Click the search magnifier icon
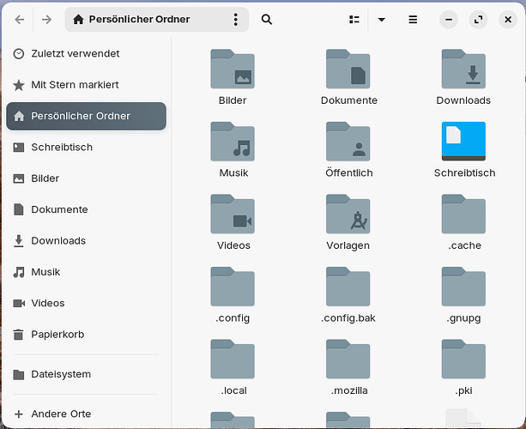 point(267,20)
